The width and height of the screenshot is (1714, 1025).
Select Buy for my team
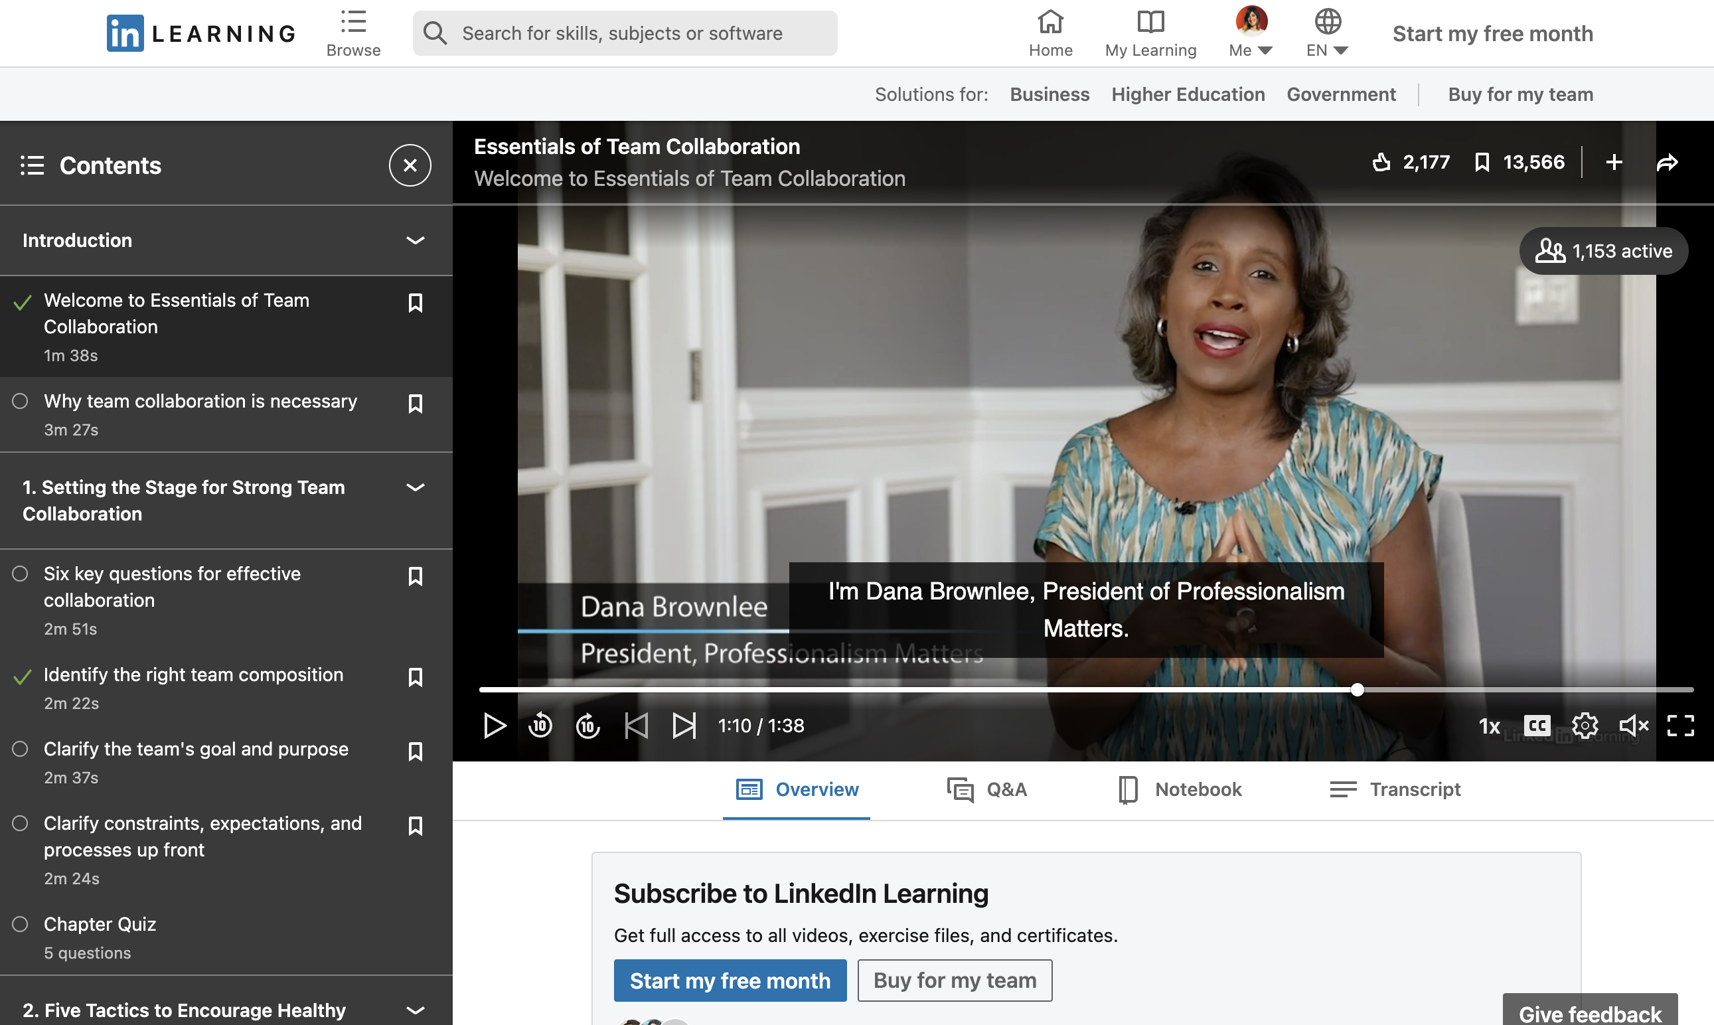tap(955, 979)
